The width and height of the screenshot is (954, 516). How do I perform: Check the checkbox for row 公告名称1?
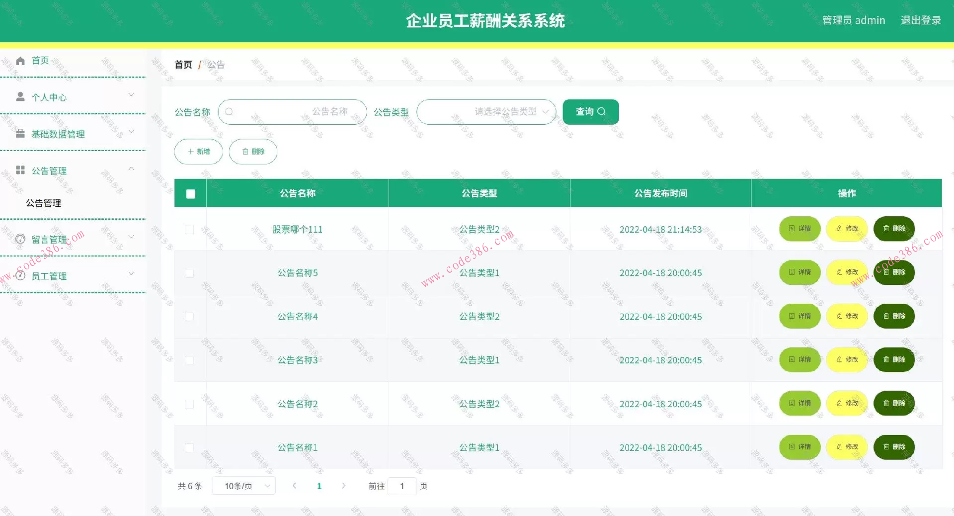pyautogui.click(x=189, y=447)
